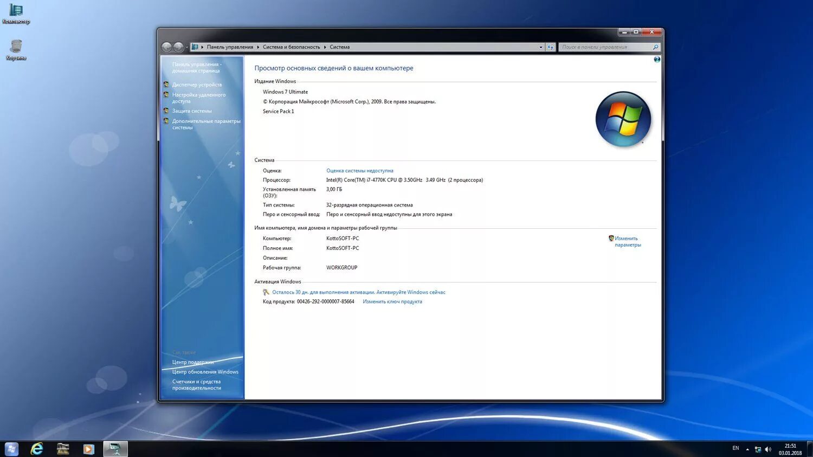The image size is (813, 457).
Task: Click the Активируйте Windows сейчас activation link
Action: 411,292
